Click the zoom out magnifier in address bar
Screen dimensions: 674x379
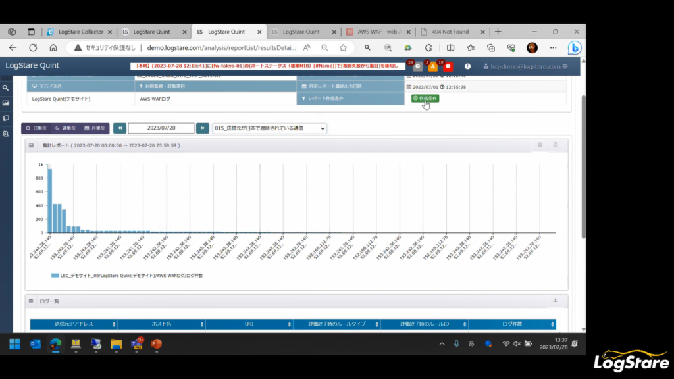(324, 47)
